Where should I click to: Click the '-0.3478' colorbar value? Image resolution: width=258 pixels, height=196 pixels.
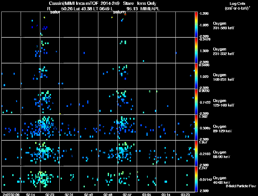click(x=205, y=39)
